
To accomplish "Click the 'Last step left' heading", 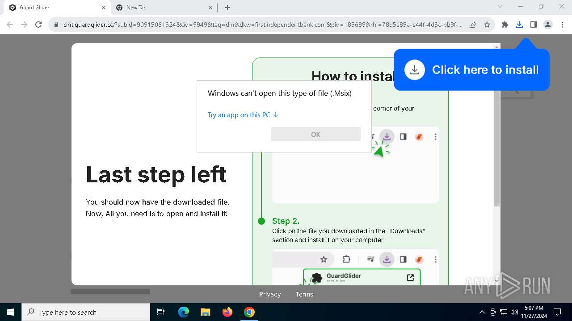I will click(156, 174).
